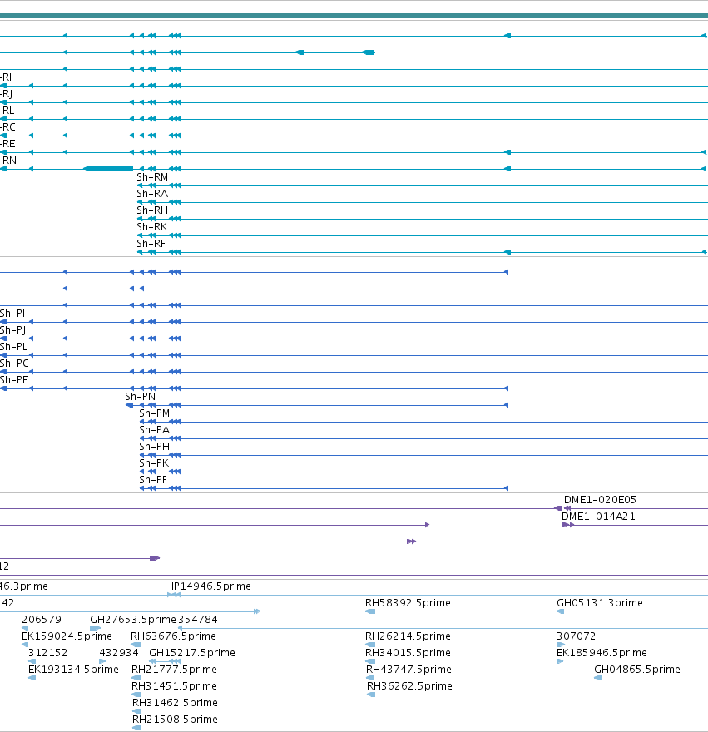708x732 pixels.
Task: Select the EK159024.5prime EST label
Action: tap(67, 636)
